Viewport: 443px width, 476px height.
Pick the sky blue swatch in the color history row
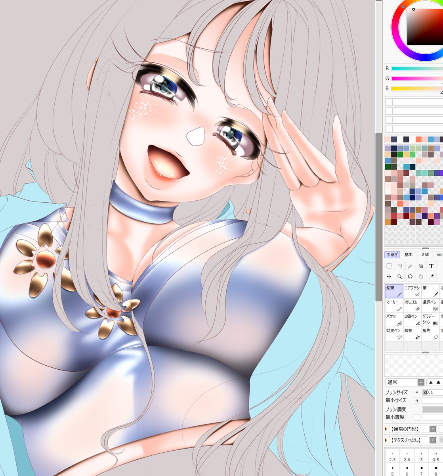click(430, 139)
